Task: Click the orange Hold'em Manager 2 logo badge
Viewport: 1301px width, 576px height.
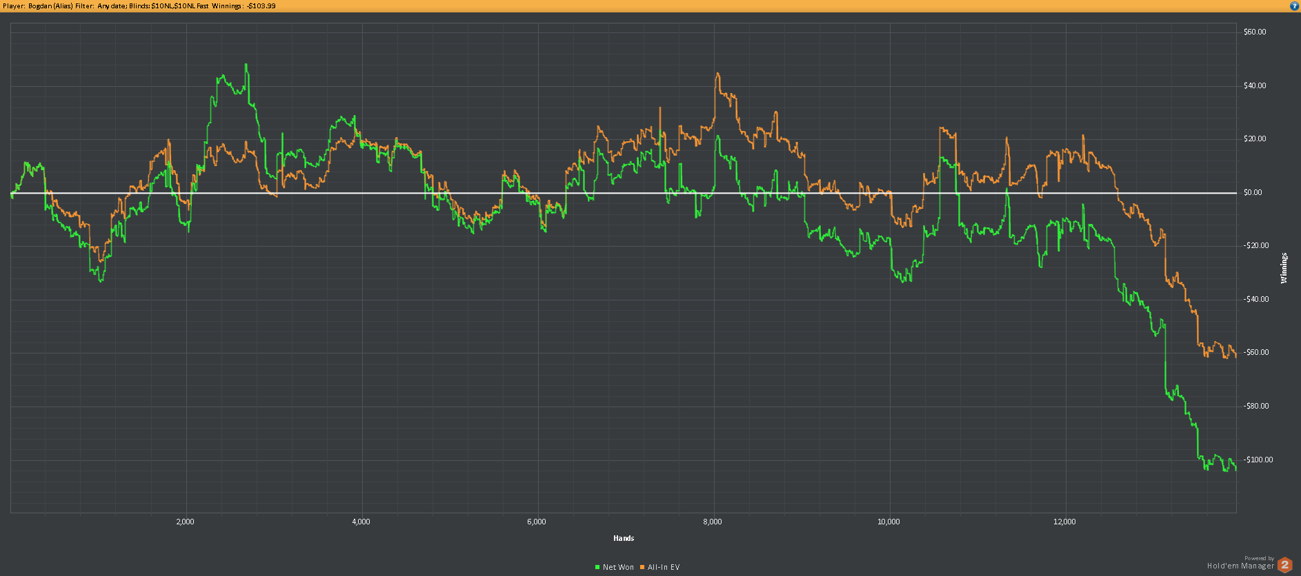Action: (1285, 565)
